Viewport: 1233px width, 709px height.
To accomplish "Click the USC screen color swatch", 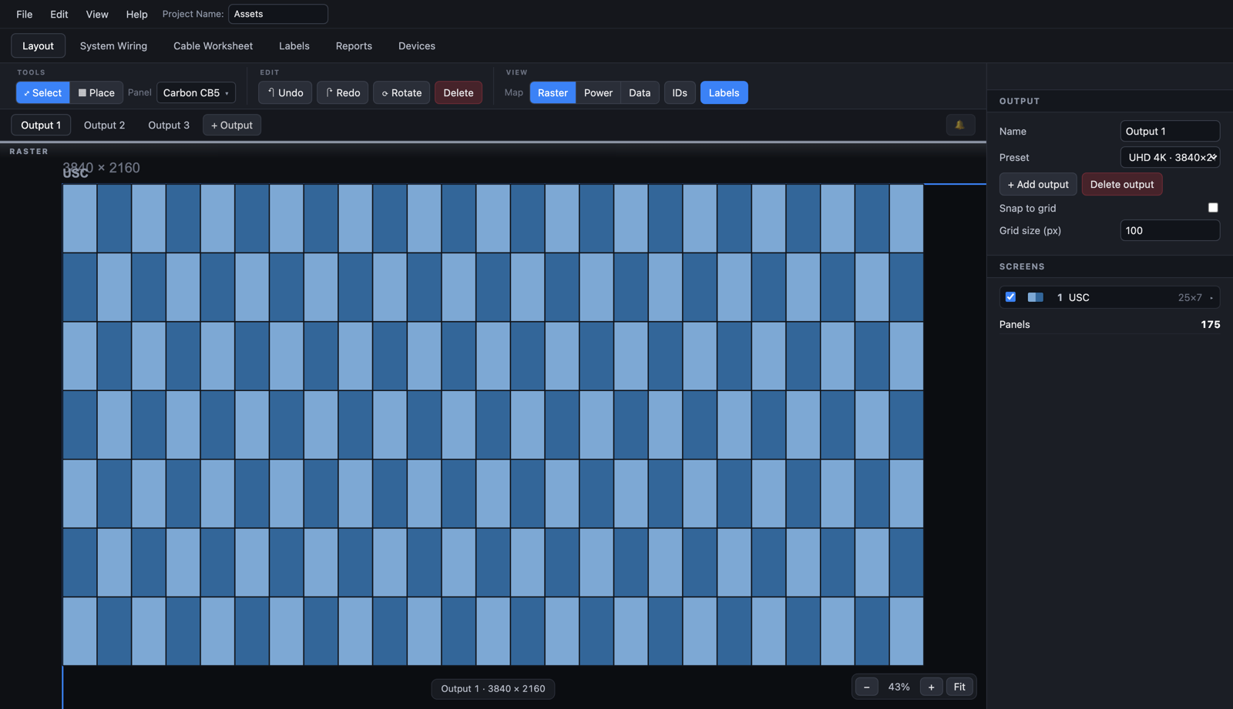I will pos(1036,297).
